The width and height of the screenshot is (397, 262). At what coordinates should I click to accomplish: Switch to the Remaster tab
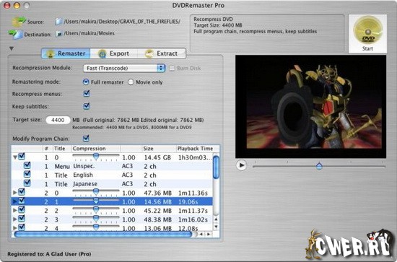tap(66, 53)
